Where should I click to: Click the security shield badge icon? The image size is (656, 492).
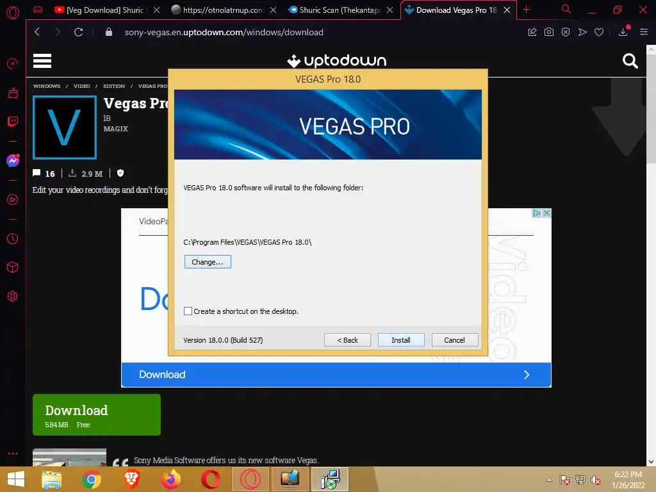tap(120, 173)
